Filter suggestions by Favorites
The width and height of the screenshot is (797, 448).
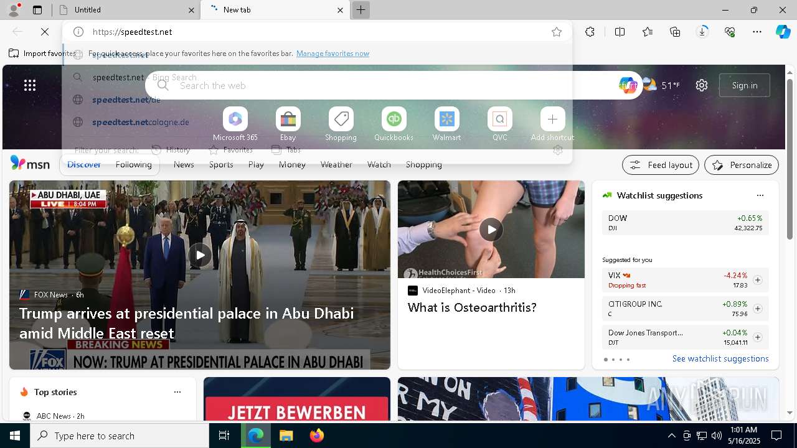click(230, 149)
